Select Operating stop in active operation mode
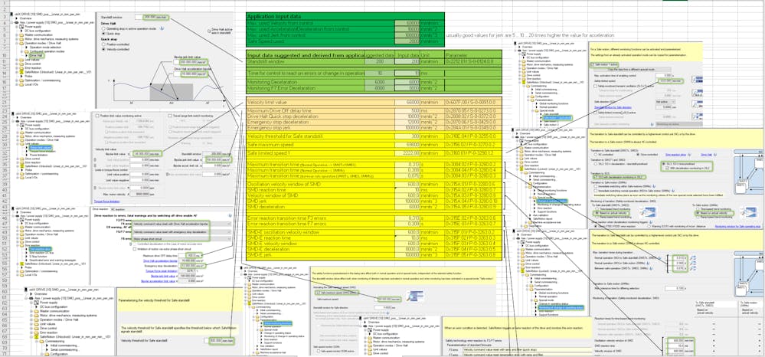The height and width of the screenshot is (357, 765). (x=103, y=29)
